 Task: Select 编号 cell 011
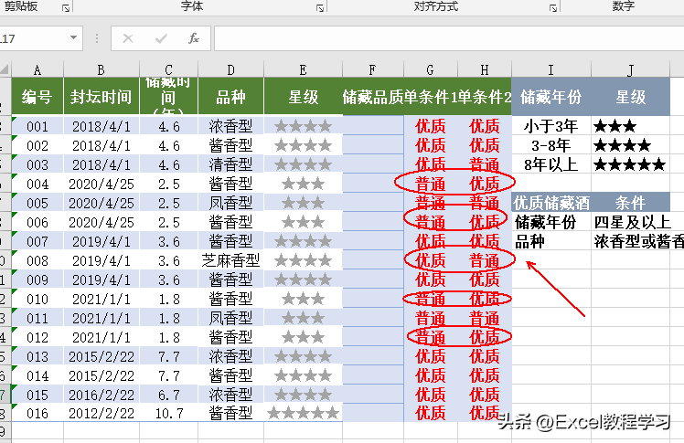pos(37,318)
